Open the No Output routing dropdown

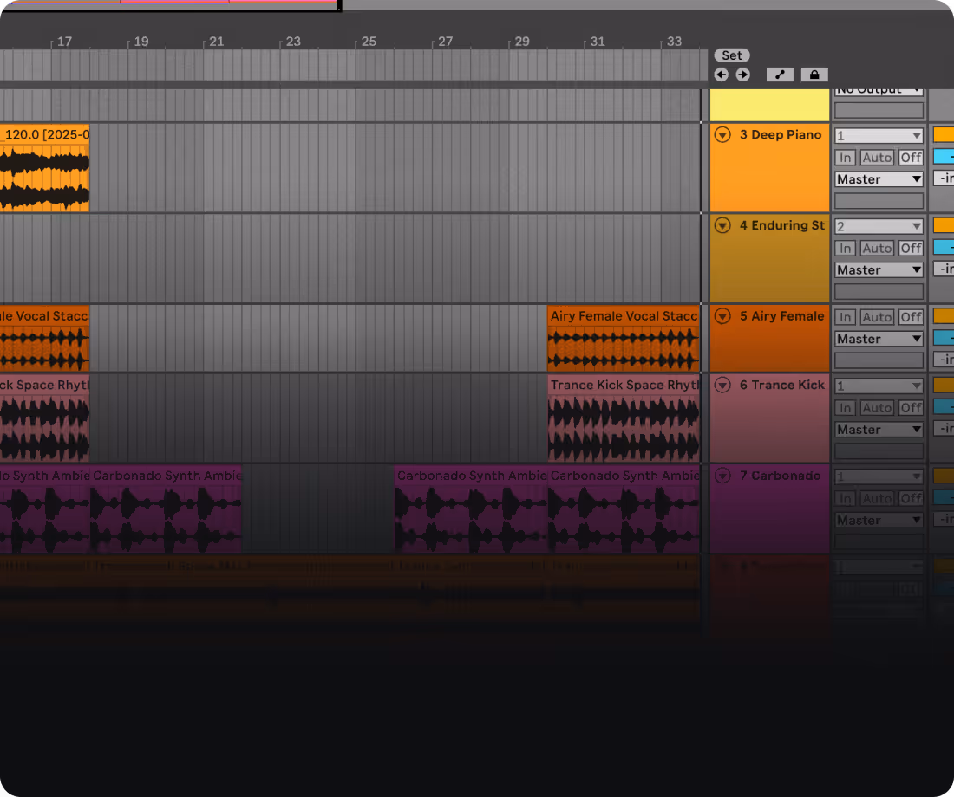878,88
